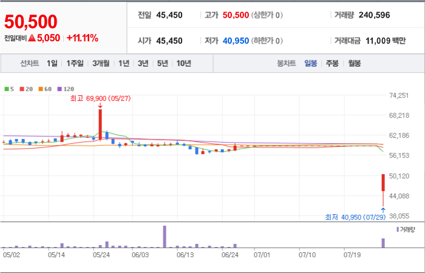The width and height of the screenshot is (425, 273).
Task: Switch to 주봉 candlestick chart
Action: click(332, 63)
